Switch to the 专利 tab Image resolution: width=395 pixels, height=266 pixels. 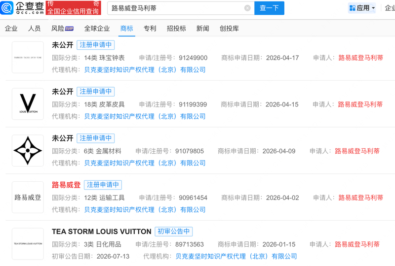tap(150, 29)
